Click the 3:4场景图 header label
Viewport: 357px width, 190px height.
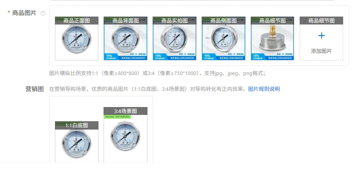click(125, 111)
